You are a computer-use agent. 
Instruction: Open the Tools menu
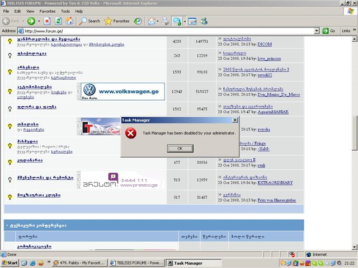pos(65,11)
